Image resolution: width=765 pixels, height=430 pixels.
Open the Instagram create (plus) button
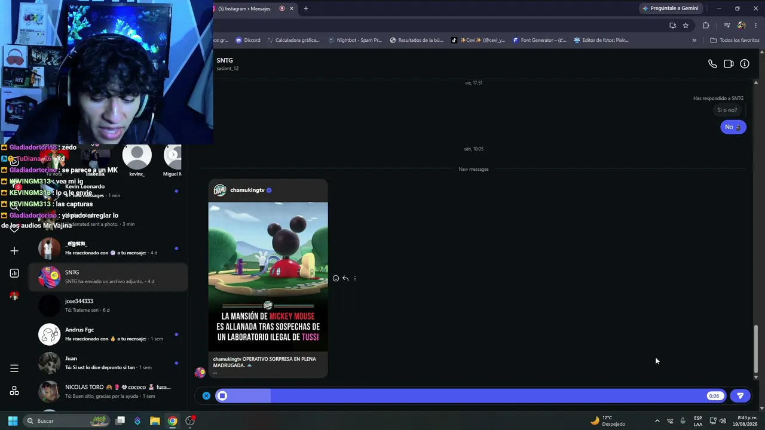14,251
